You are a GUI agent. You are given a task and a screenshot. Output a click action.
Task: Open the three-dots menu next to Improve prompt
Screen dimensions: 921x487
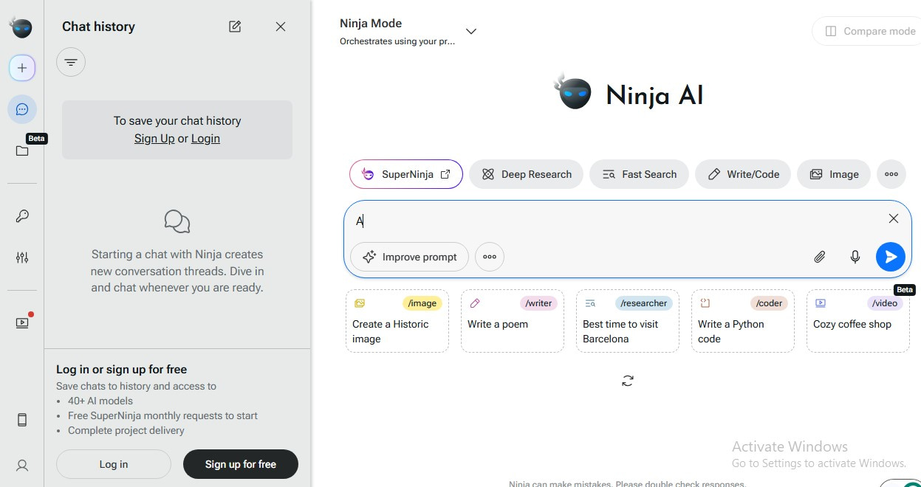490,257
